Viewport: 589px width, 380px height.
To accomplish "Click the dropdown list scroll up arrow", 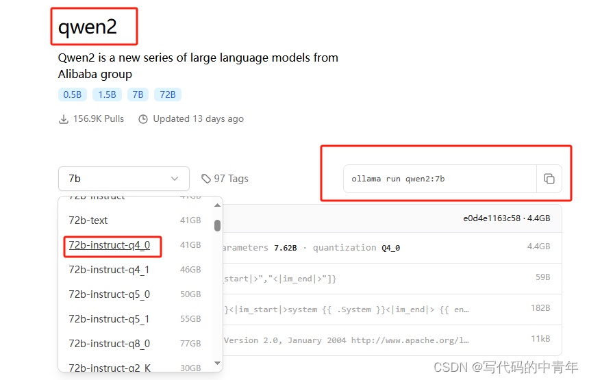I will point(217,205).
